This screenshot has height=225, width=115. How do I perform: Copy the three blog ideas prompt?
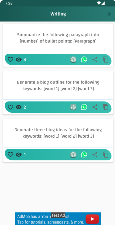tap(106, 154)
